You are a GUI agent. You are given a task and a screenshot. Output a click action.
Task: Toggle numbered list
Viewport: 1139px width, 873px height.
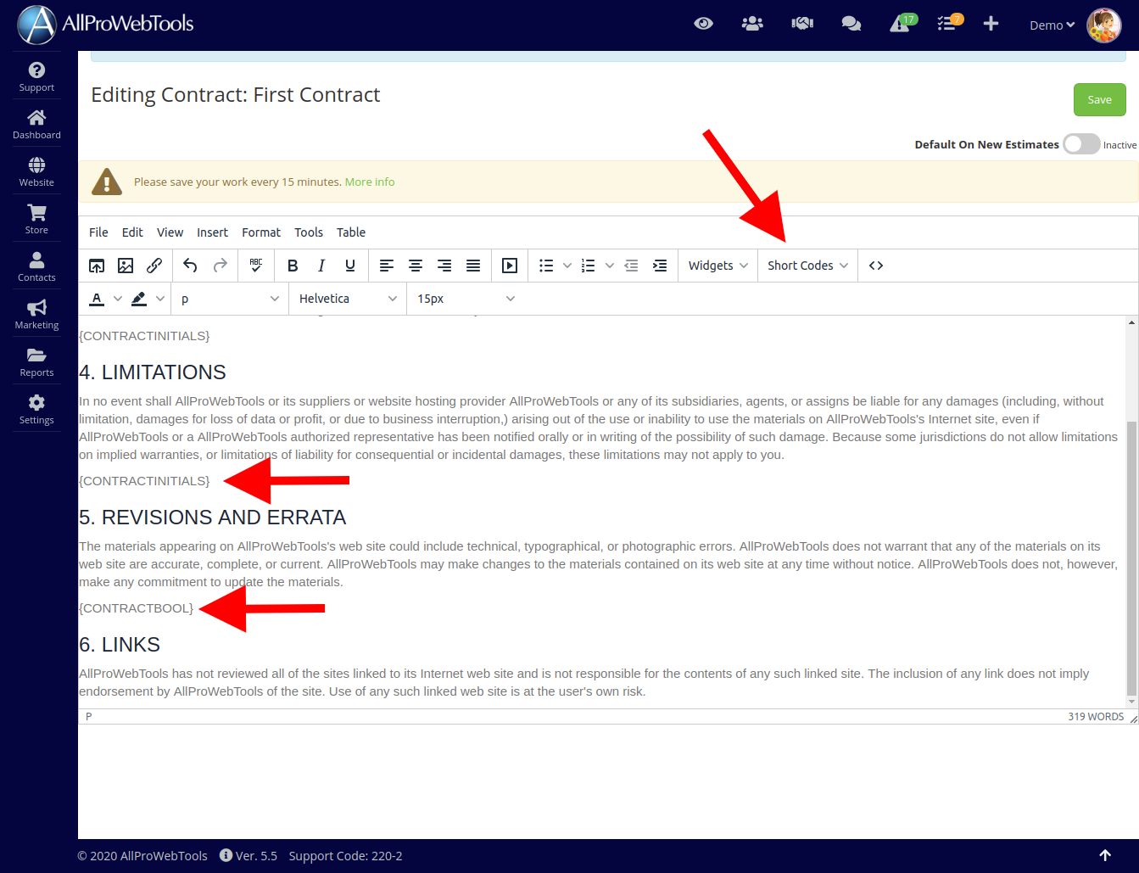(x=589, y=266)
